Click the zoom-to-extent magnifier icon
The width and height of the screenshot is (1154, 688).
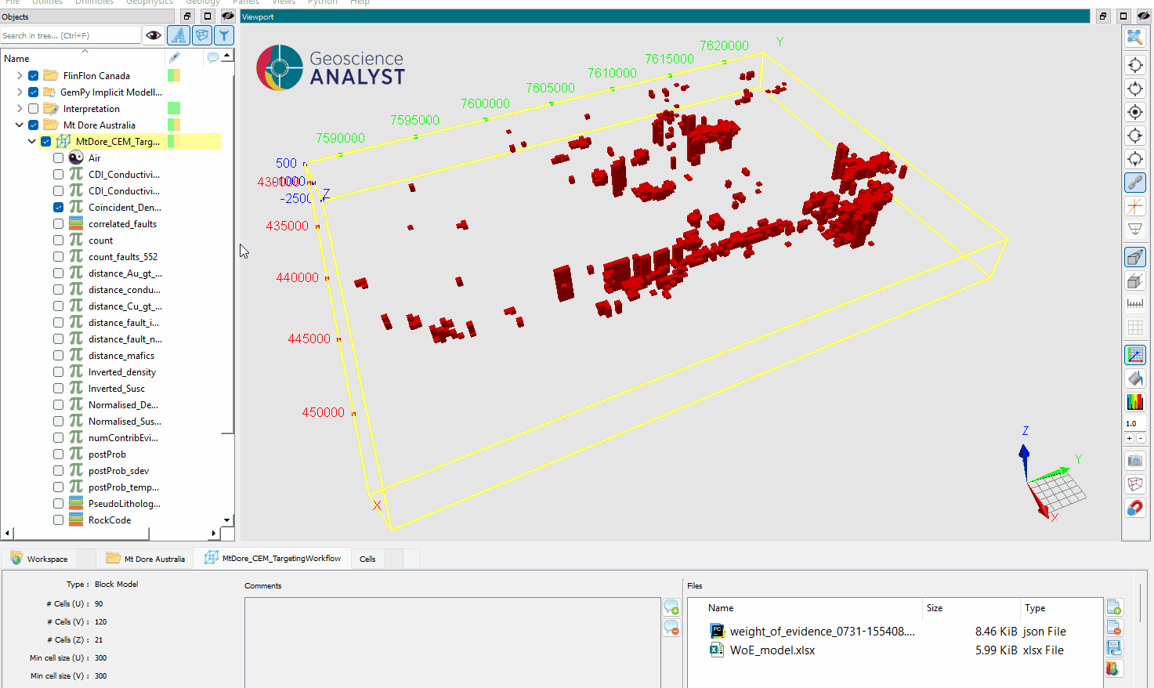pyautogui.click(x=1134, y=37)
